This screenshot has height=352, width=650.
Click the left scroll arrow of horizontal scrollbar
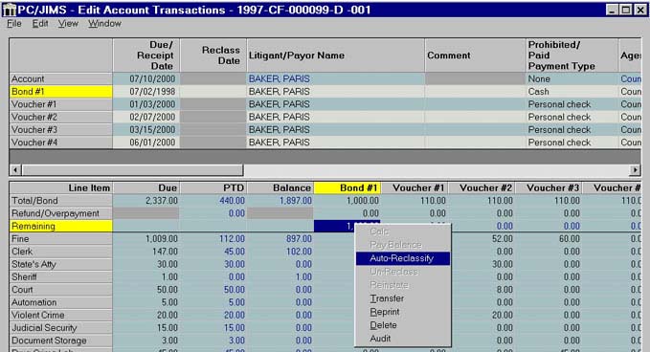[15, 170]
